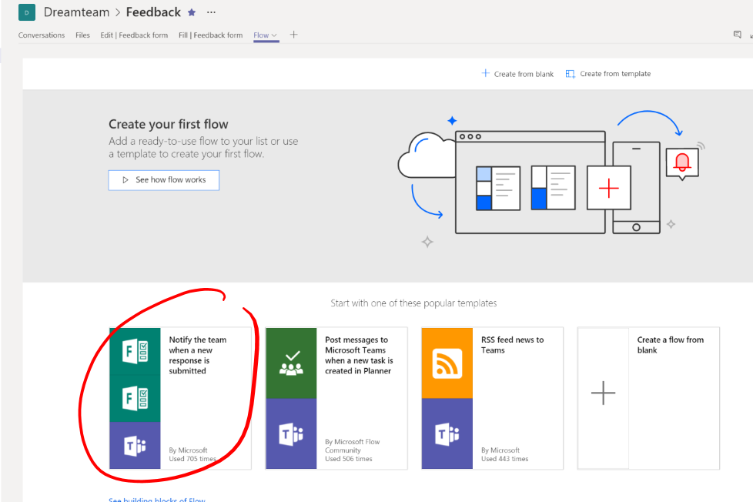Open the Files tab
The image size is (753, 502).
[x=82, y=35]
